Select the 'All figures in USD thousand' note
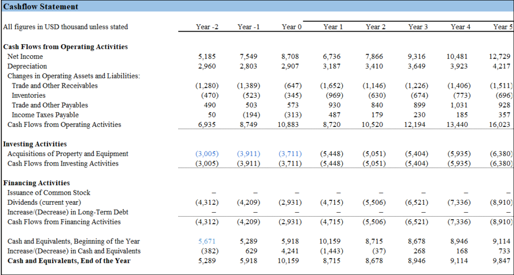This screenshot has height=275, width=514. tap(65, 27)
